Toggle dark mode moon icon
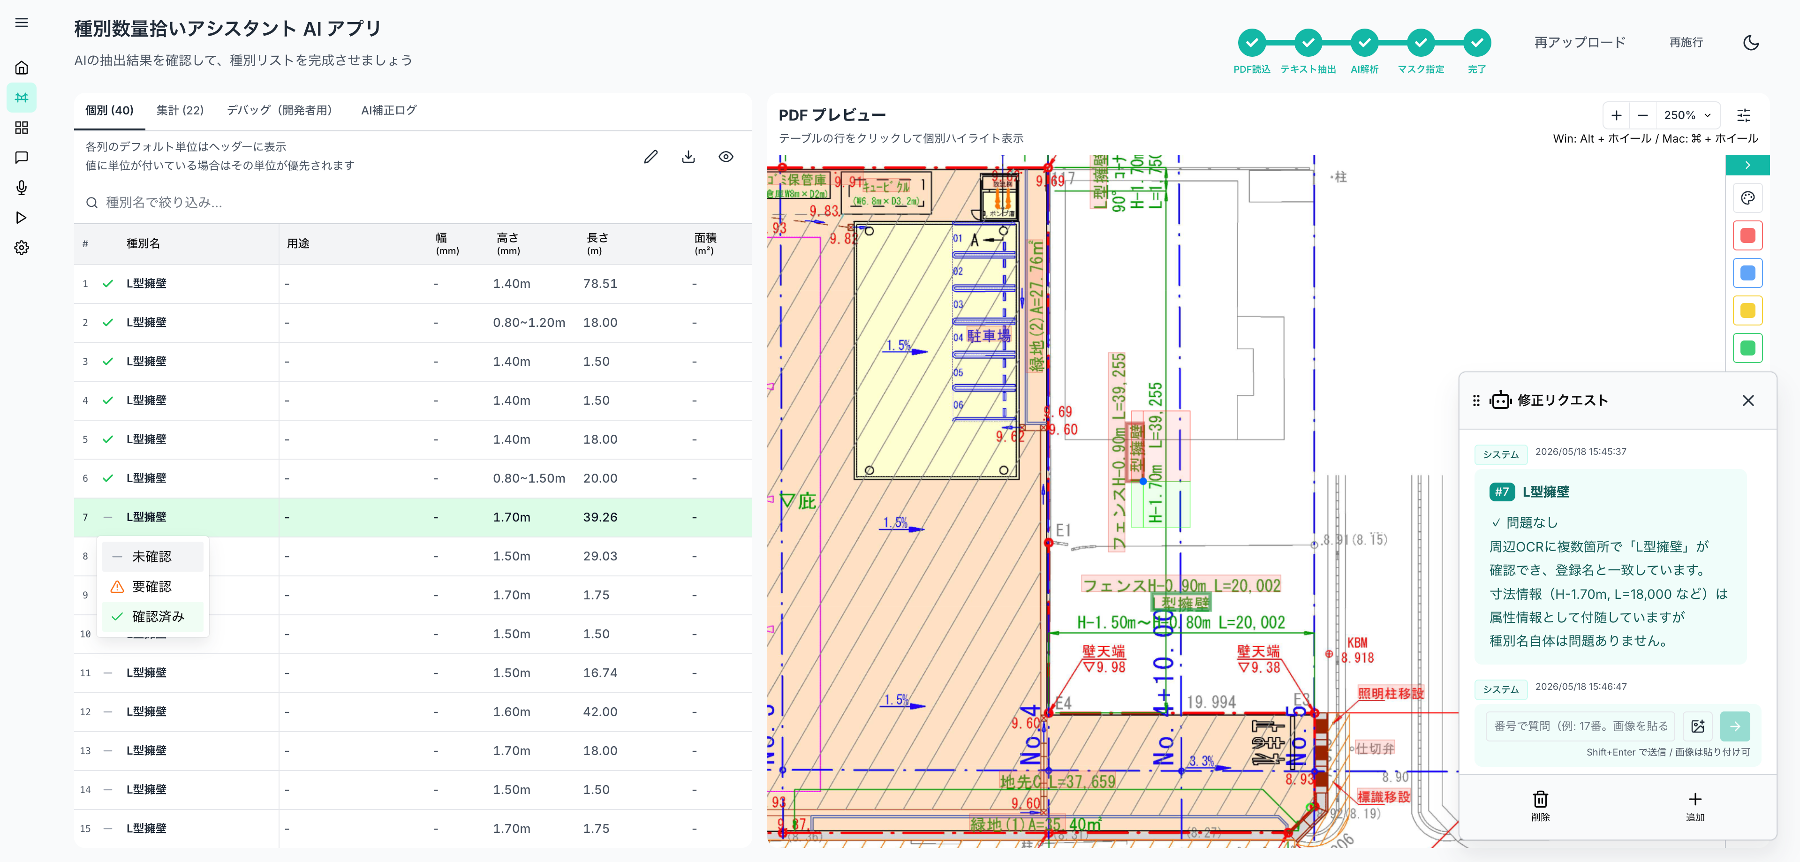Image resolution: width=1800 pixels, height=862 pixels. [x=1750, y=43]
